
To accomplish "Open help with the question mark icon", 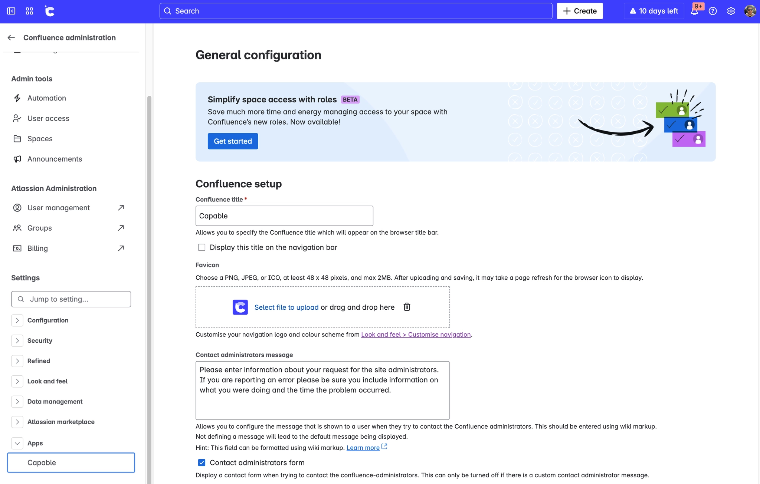I will (x=713, y=11).
